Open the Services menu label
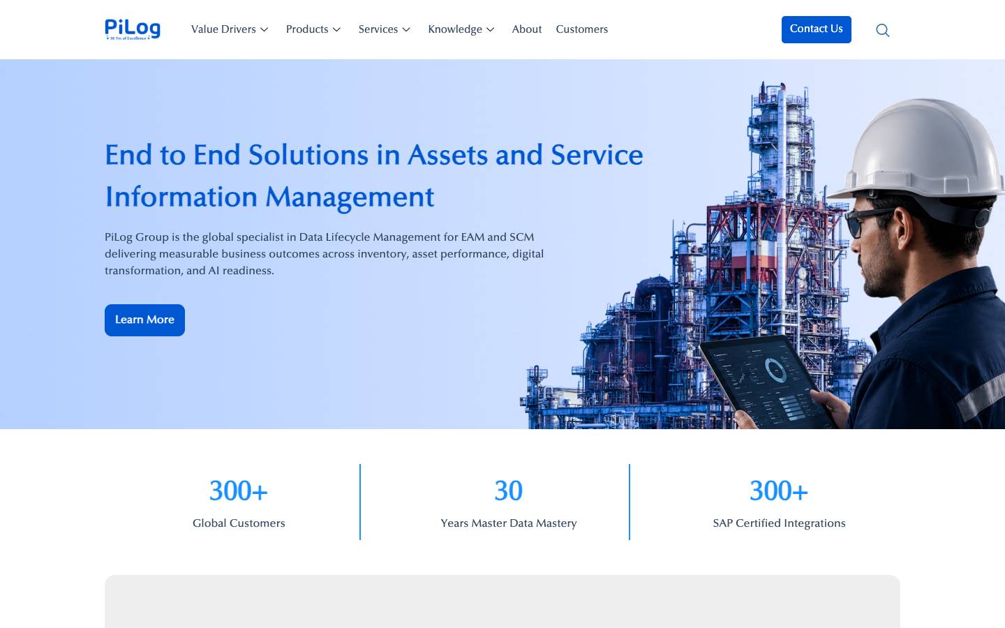 (x=378, y=29)
